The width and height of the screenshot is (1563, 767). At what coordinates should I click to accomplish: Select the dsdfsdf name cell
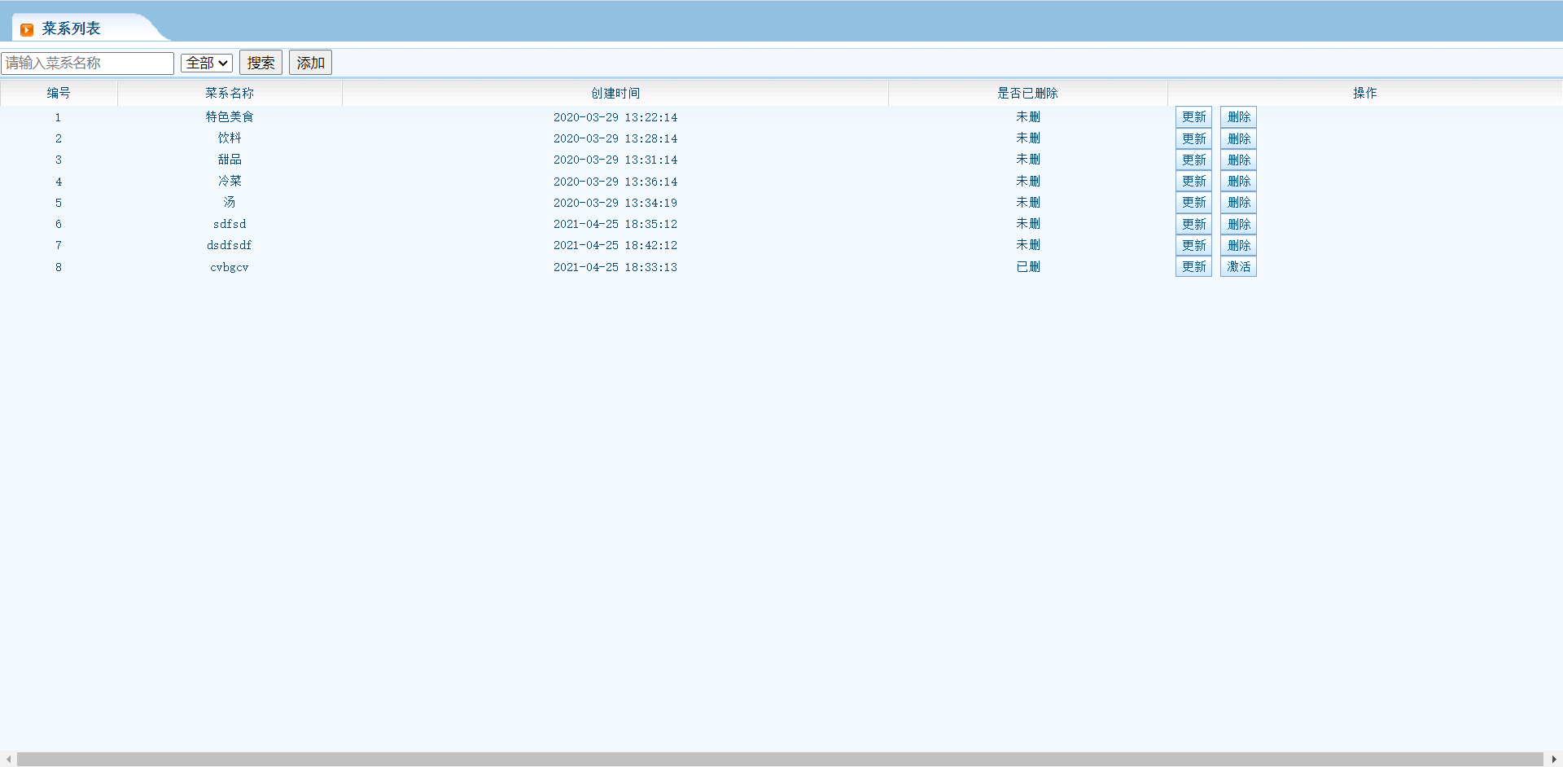230,245
